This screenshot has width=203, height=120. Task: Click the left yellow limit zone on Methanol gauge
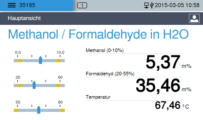pyautogui.click(x=20, y=61)
